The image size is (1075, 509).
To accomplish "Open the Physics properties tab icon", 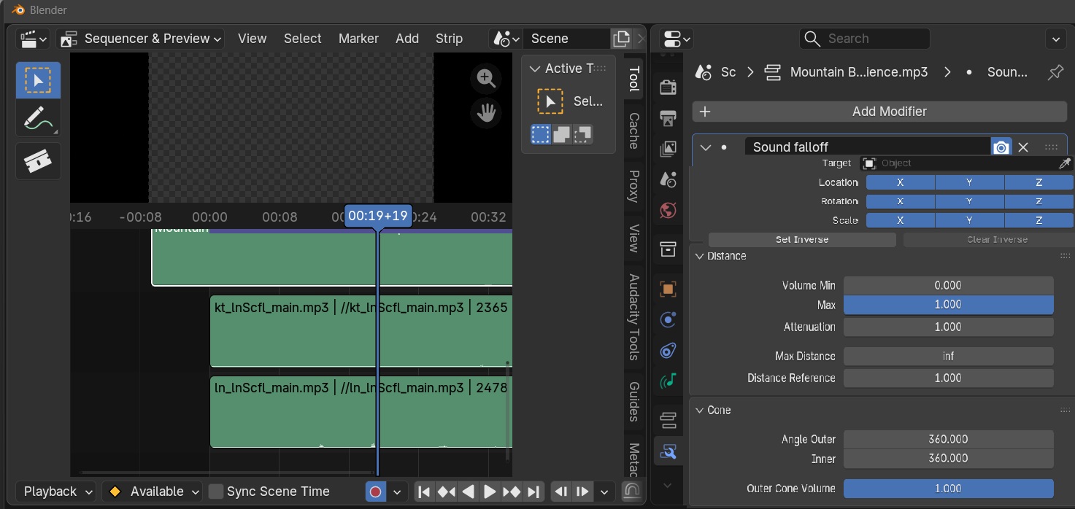I will [668, 319].
